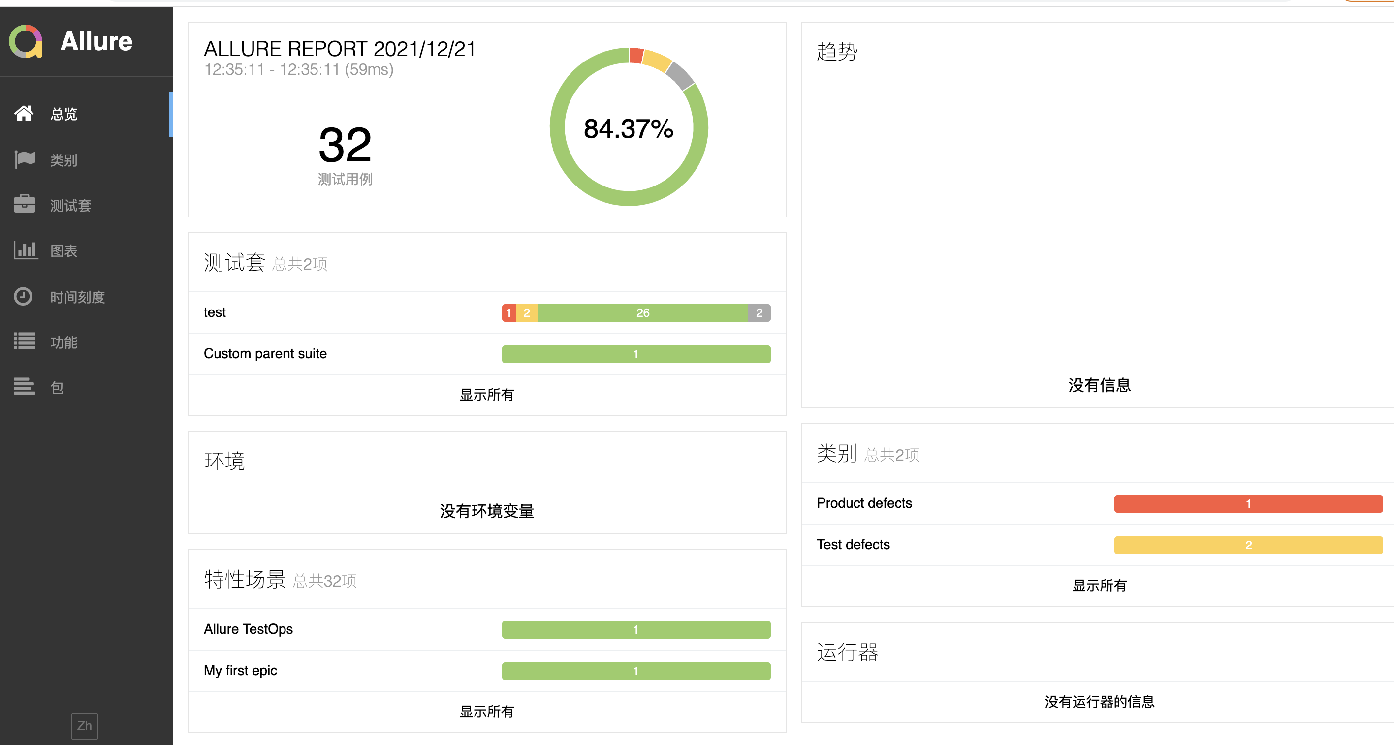Viewport: 1394px width, 745px height.
Task: Click yellow broken segment of test bar
Action: (527, 313)
